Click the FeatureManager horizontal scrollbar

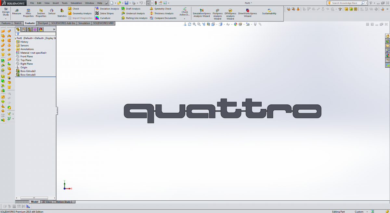click(34, 198)
